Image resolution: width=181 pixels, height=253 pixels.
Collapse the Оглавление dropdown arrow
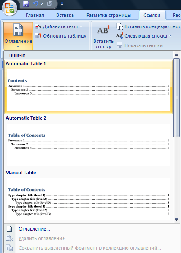pyautogui.click(x=18, y=46)
